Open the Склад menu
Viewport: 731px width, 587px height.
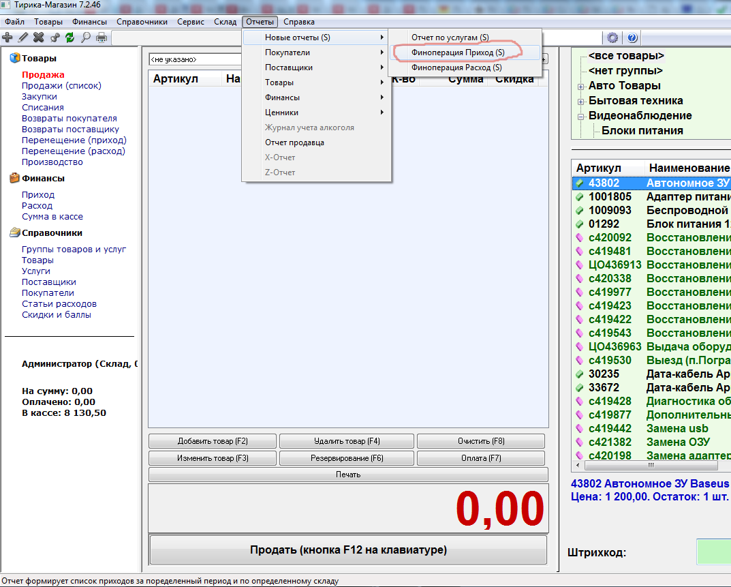click(x=225, y=22)
